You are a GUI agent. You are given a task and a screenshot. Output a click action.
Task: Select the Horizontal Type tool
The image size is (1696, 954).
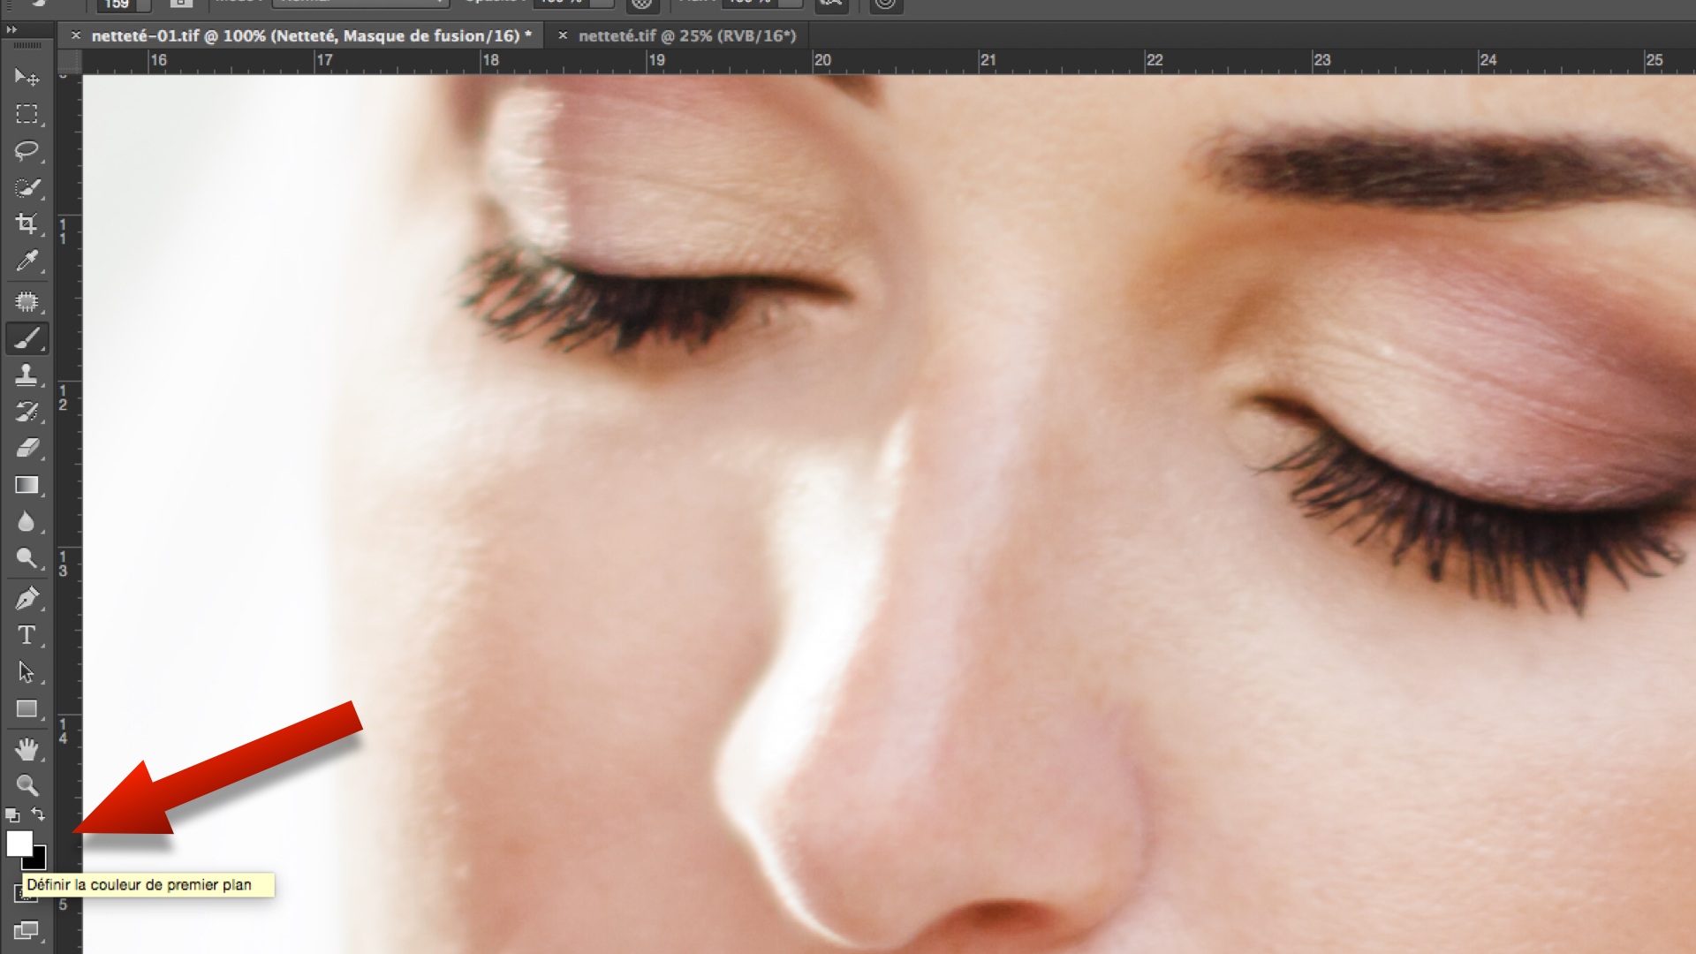pos(26,635)
